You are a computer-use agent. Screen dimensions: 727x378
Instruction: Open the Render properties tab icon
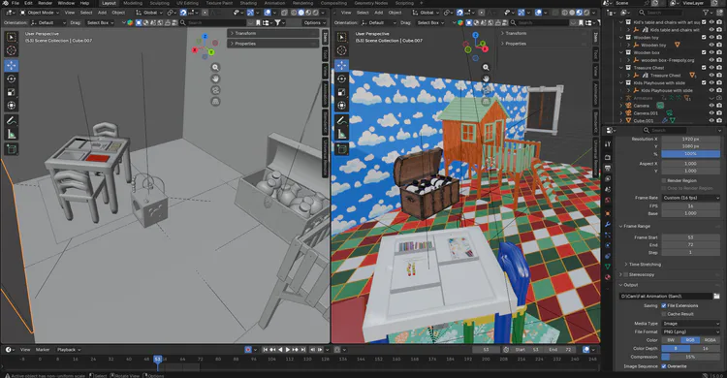(608, 158)
